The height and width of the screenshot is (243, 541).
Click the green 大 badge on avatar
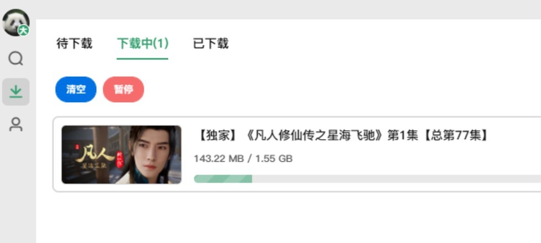click(x=23, y=31)
